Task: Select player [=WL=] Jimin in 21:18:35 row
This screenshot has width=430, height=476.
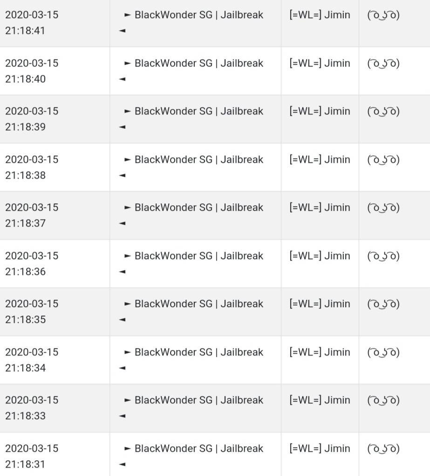Action: point(320,303)
